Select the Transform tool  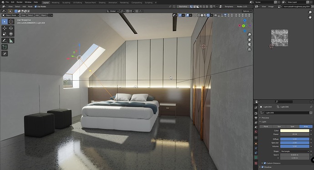11,34
